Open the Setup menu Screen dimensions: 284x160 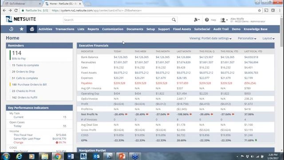tap(150, 29)
